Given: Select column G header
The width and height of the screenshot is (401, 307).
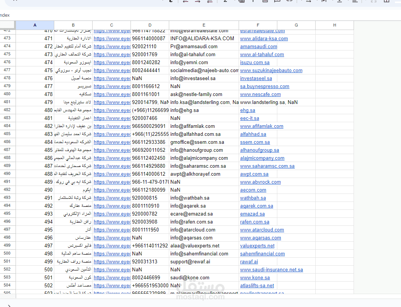Looking at the screenshot, I should tap(296, 25).
